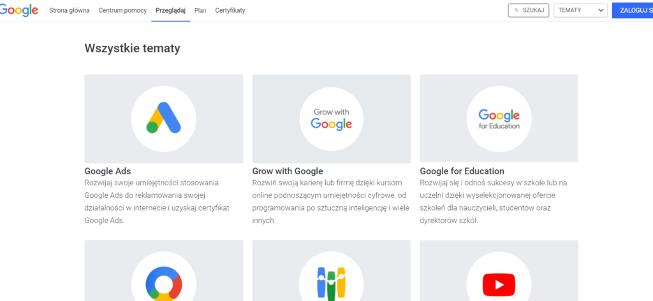Viewport: 653px width, 301px height.
Task: Select the Przeglądaj tab
Action: pos(171,10)
